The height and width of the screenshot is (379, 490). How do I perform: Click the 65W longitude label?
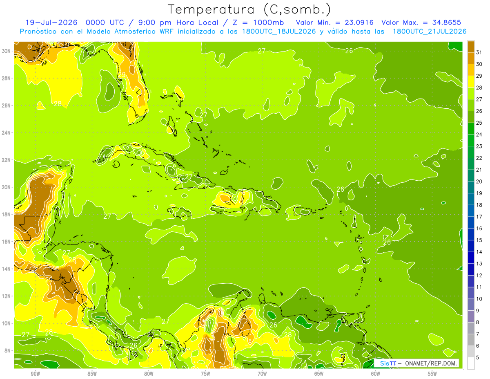[x=319, y=374]
